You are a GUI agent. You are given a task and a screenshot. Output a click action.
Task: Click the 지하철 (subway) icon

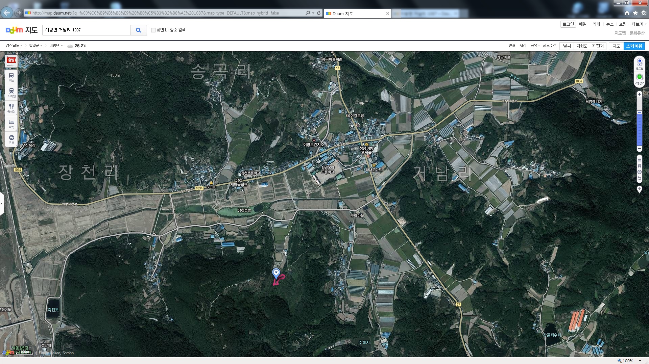click(11, 92)
